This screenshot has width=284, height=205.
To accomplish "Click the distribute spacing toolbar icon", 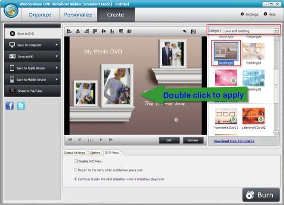I will 121,32.
